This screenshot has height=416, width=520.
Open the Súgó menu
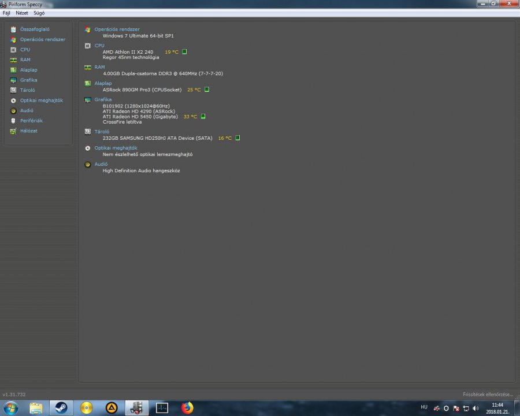click(x=39, y=13)
